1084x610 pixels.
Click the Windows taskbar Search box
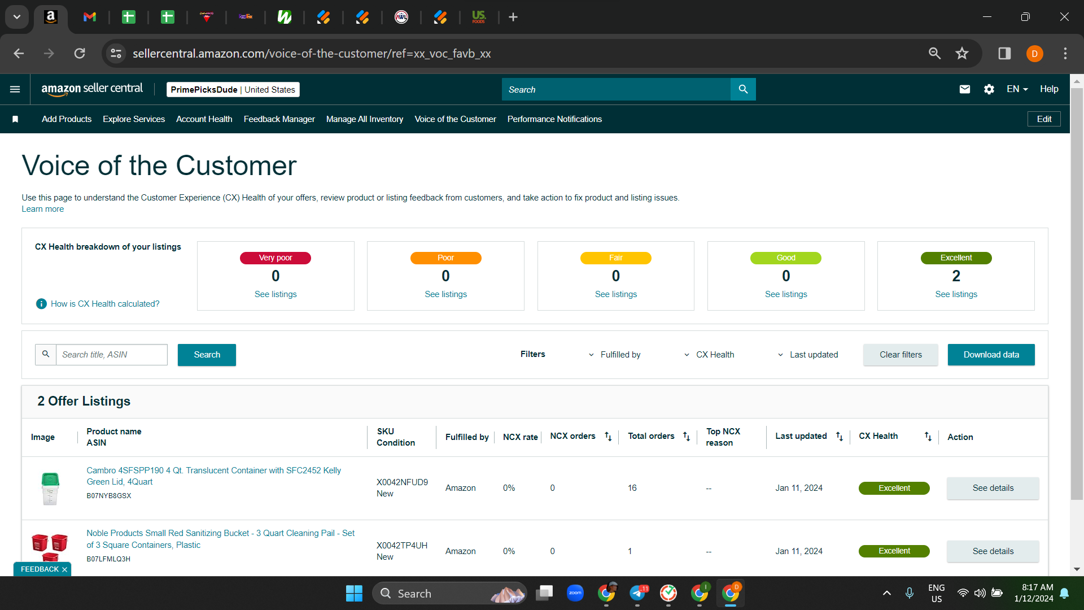pos(449,594)
